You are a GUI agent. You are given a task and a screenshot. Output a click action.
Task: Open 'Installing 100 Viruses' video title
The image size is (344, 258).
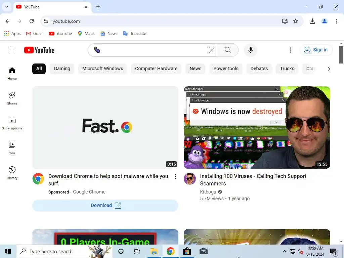[253, 180]
